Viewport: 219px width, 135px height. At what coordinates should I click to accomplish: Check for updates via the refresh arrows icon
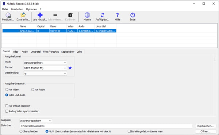tap(102, 15)
